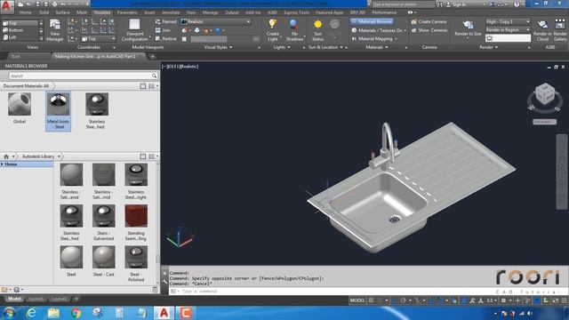
Task: Open Internet Explorer from the taskbar
Action: 32,313
